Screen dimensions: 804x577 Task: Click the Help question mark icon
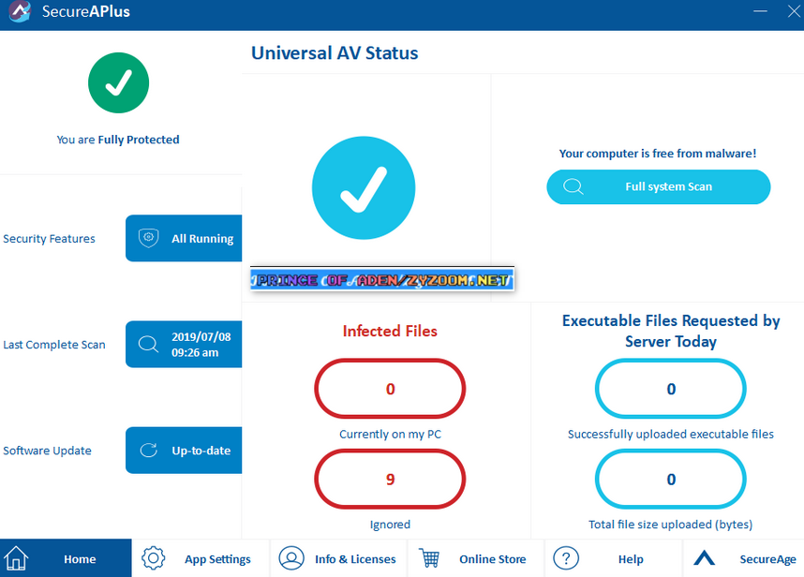pos(566,558)
